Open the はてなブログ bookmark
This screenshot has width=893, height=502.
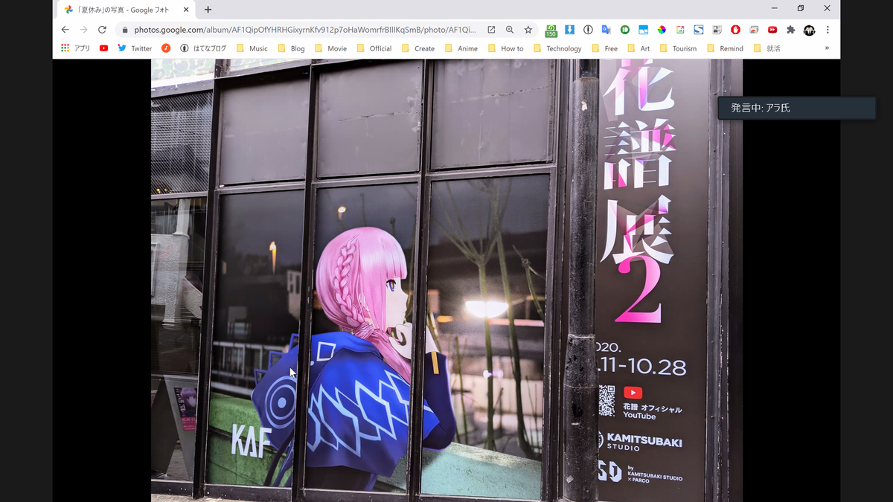point(203,48)
